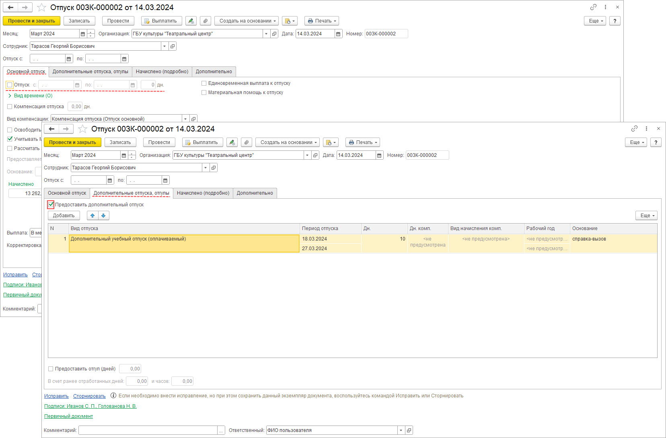666x438 pixels.
Task: Open three-dot menu in front window header
Action: pyautogui.click(x=646, y=129)
